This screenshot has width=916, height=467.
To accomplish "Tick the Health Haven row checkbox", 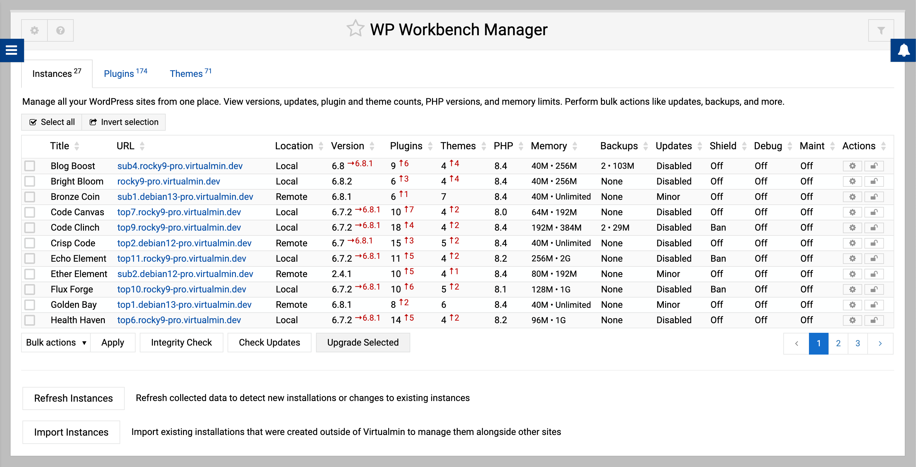I will tap(30, 320).
